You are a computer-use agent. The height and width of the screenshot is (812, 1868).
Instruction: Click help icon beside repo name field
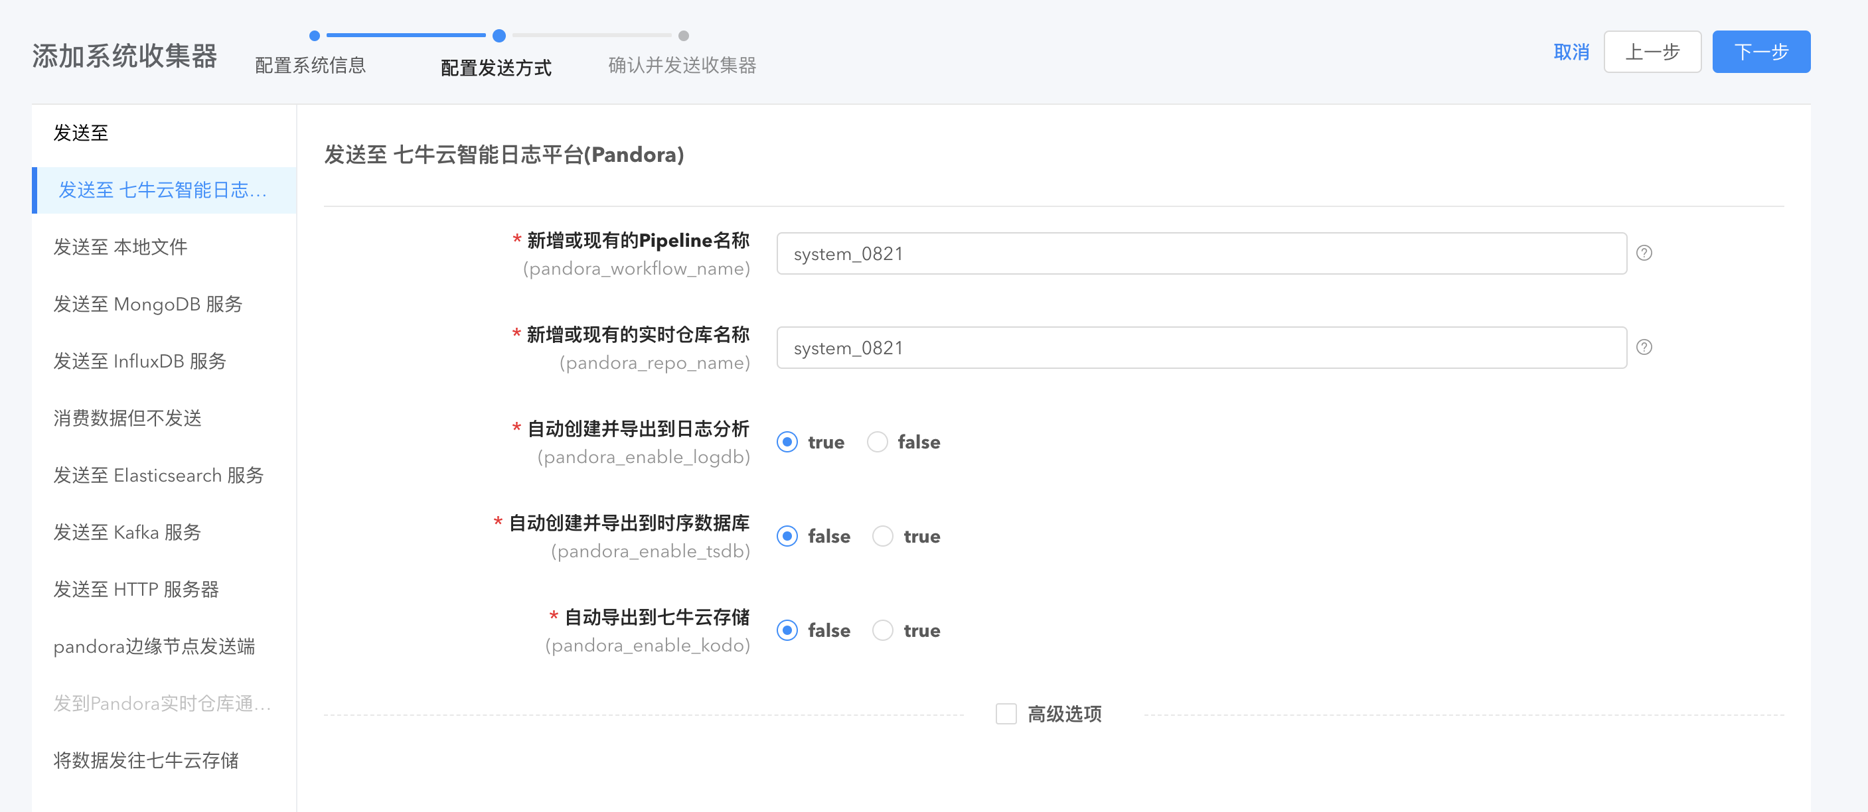tap(1644, 347)
